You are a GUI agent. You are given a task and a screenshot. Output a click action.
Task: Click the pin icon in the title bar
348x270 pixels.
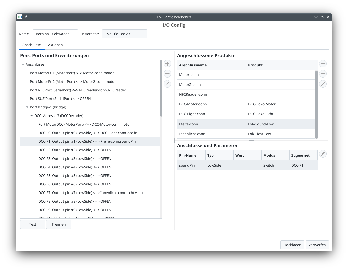(x=26, y=17)
